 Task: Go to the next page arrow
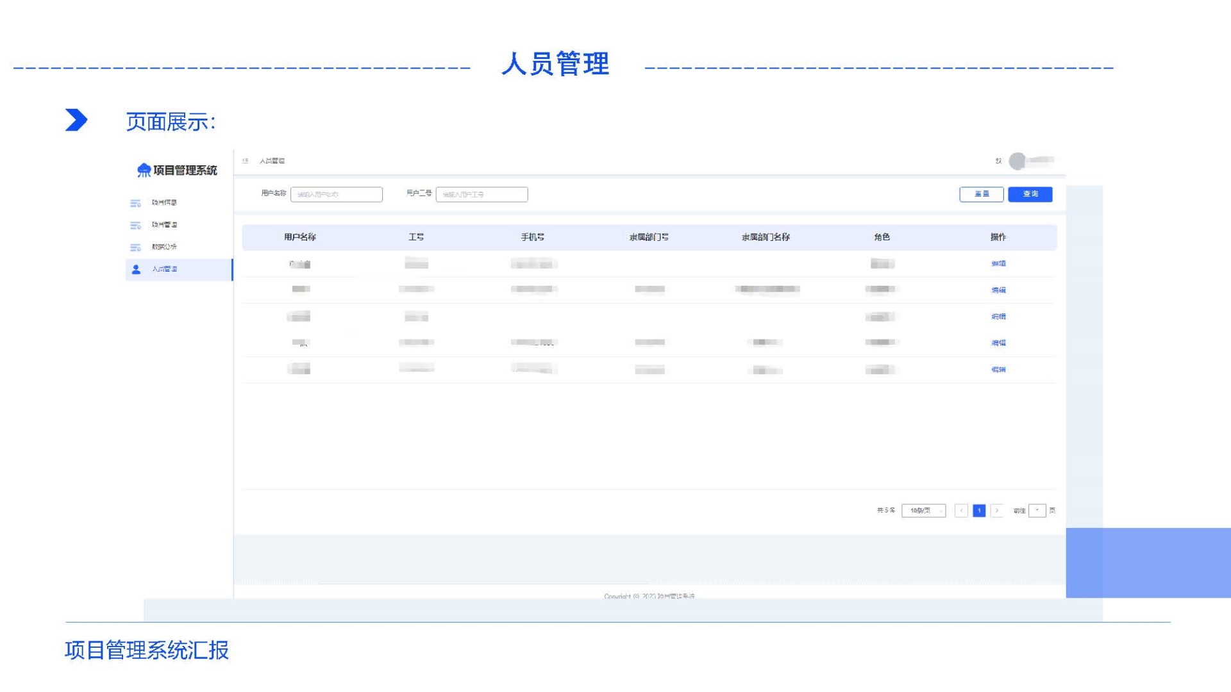click(997, 511)
